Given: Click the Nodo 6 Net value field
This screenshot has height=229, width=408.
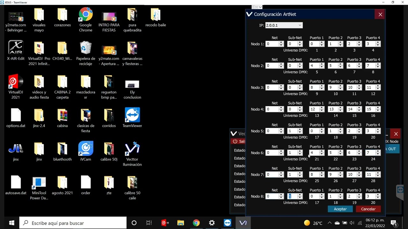Looking at the screenshot, I should click(x=272, y=153).
